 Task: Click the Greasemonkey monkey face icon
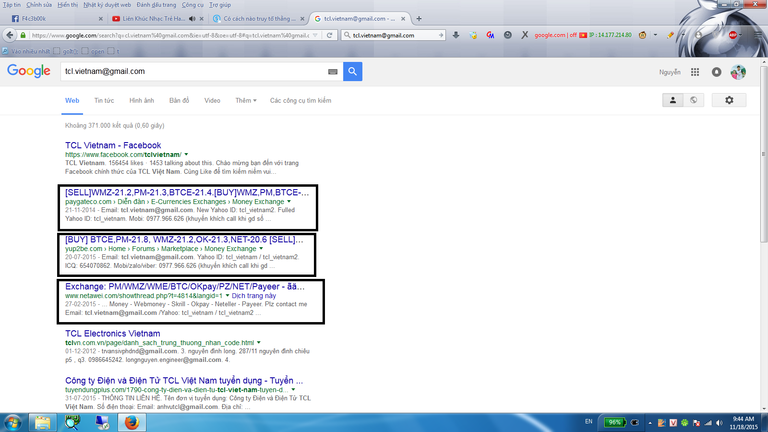click(642, 35)
